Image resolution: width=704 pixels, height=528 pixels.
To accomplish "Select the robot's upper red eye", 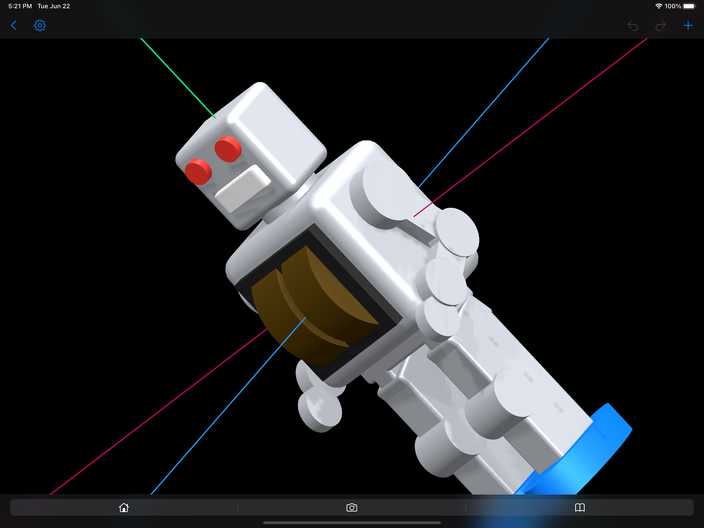I will click(228, 149).
